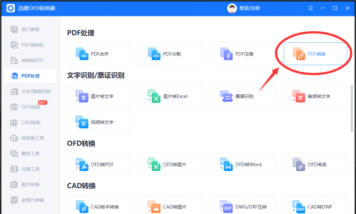Click the 图片转Excel icon
This screenshot has width=356, height=214.
click(154, 96)
